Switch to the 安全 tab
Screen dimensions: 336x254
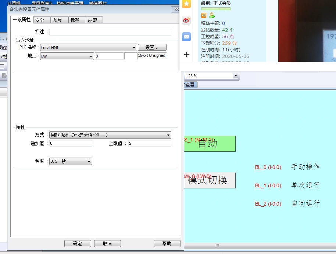pyautogui.click(x=39, y=20)
